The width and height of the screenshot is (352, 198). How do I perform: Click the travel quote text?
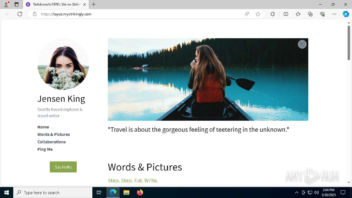pos(199,130)
